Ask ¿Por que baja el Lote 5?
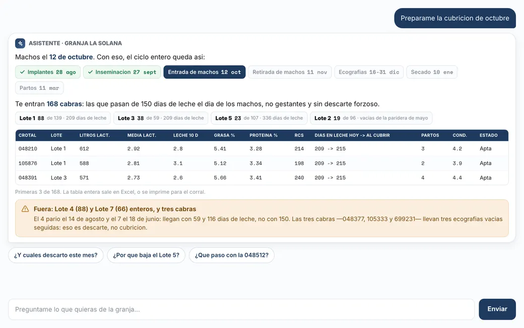The height and width of the screenshot is (328, 524). (146, 255)
